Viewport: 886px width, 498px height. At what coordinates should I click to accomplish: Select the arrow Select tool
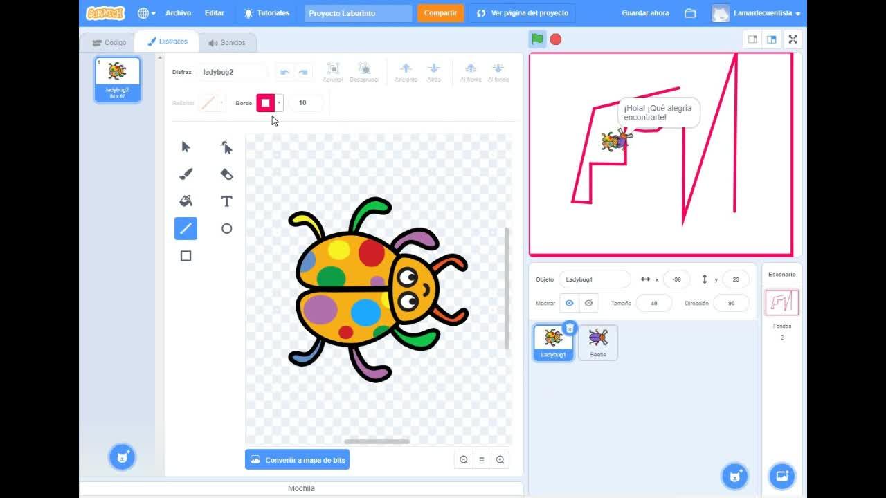[186, 147]
